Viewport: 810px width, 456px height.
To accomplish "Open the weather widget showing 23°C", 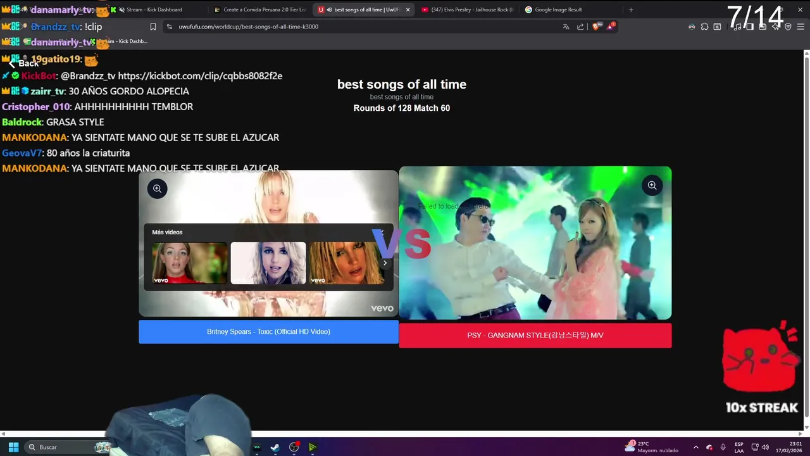I will 652,447.
